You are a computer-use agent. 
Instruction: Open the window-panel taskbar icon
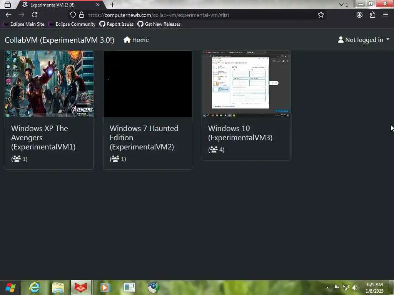point(129,287)
